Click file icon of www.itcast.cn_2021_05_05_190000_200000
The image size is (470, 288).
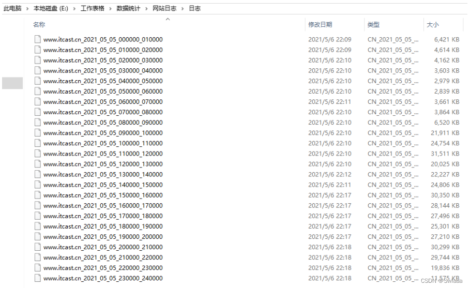(x=37, y=236)
